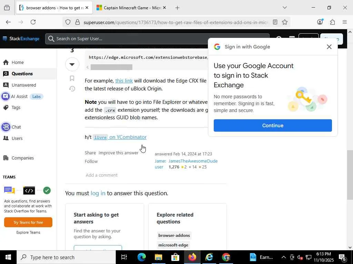Image resolution: width=353 pixels, height=264 pixels.
Task: Open clock showing 6:13 PM
Action: 323,257
